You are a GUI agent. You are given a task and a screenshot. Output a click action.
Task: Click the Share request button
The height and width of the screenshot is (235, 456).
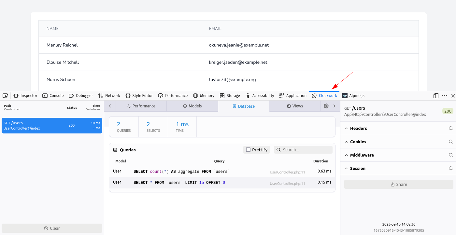point(399,184)
